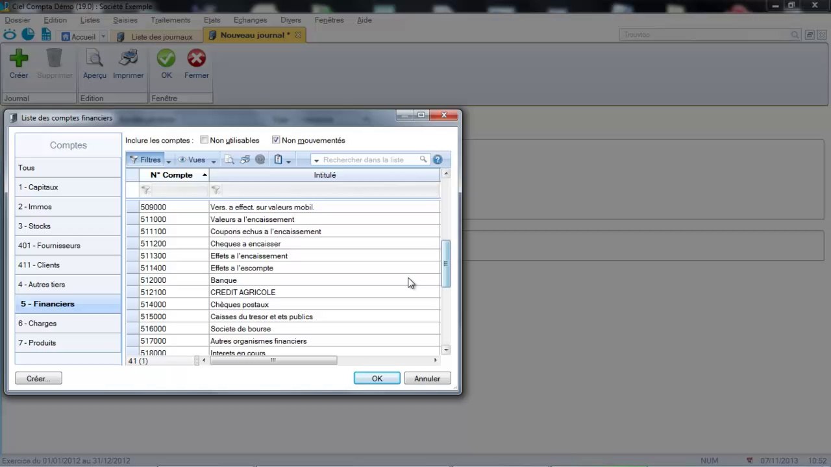Select account 512100 CREDIT AGRICOLE
The height and width of the screenshot is (467, 831).
point(283,293)
